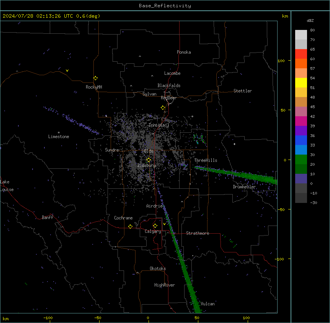Screen dimensions: 330x323
Task: Click the yellow V marker northwest of RockyMH
Action: click(x=67, y=71)
